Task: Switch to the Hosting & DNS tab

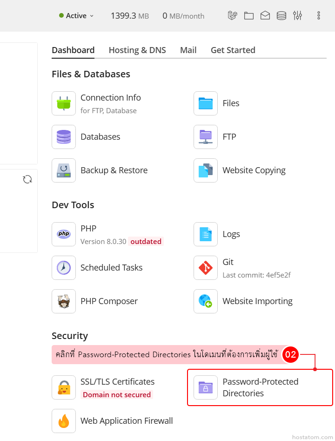Action: pyautogui.click(x=137, y=50)
